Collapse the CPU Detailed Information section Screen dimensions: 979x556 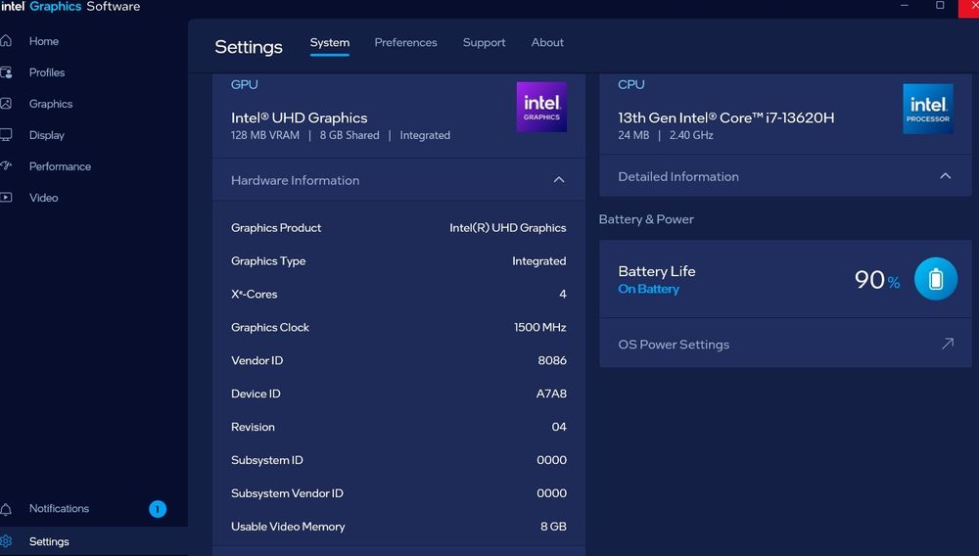pyautogui.click(x=945, y=176)
